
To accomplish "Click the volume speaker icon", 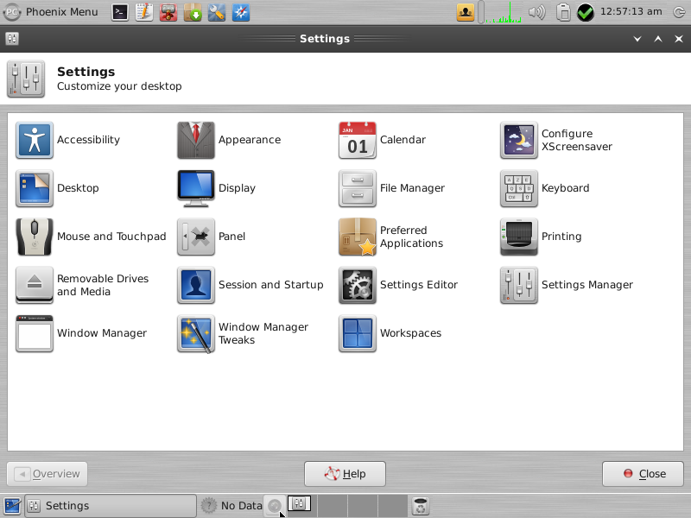I will point(536,12).
